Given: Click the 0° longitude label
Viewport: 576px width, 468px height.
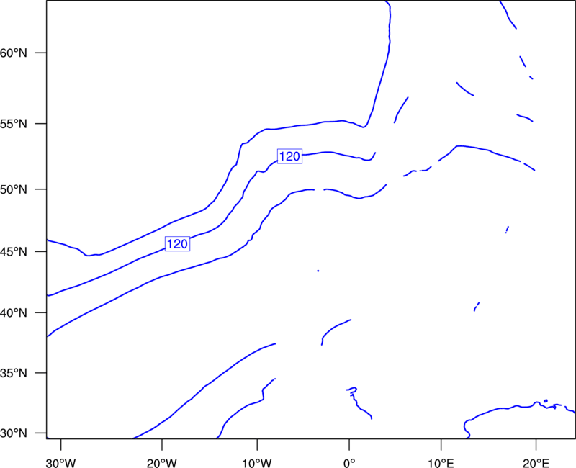Looking at the screenshot, I should click(349, 463).
